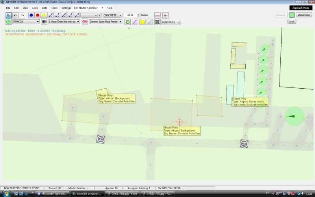This screenshot has width=315, height=197.
Task: Toggle the Approach Mode button
Action: coord(301,7)
